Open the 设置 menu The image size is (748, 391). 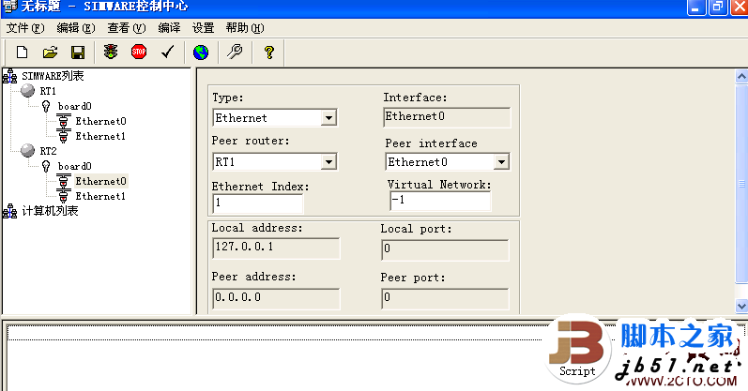tap(203, 28)
